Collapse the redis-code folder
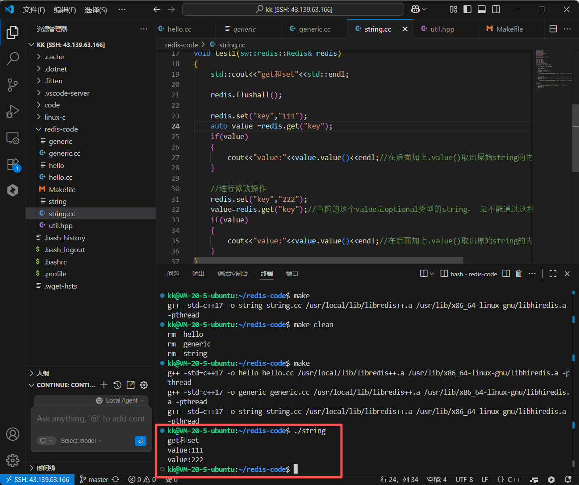The width and height of the screenshot is (579, 485). pyautogui.click(x=91, y=129)
